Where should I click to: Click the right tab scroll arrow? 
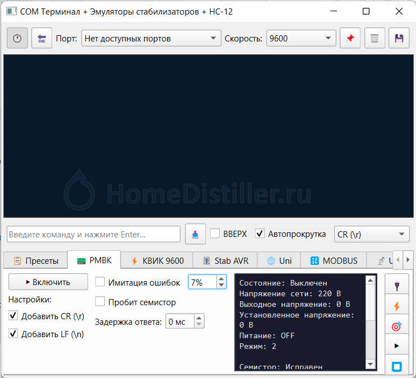409,260
